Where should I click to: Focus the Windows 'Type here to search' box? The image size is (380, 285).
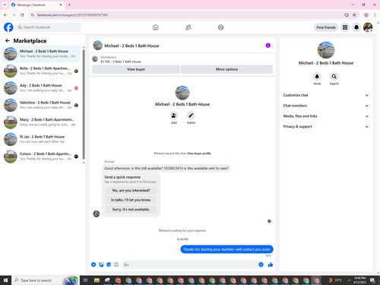click(x=45, y=280)
